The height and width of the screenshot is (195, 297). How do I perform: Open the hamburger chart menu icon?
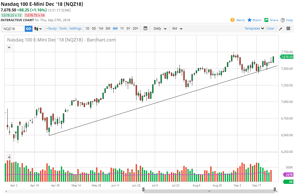coord(288,29)
